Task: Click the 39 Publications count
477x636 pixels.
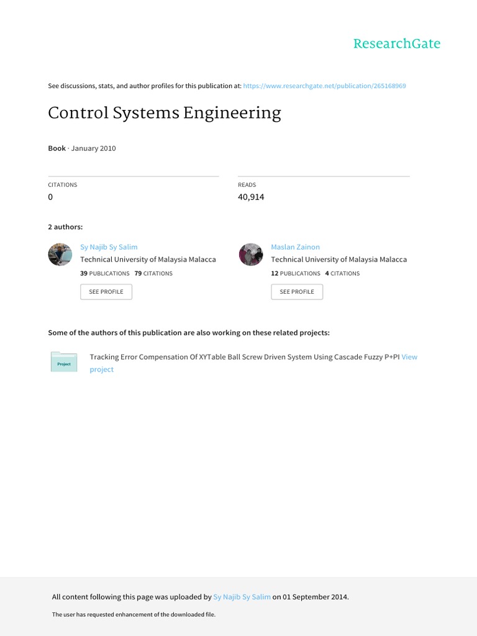Action: (x=105, y=273)
